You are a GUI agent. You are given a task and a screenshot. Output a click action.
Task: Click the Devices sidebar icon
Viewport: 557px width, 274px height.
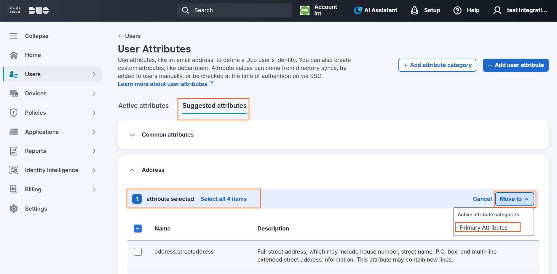click(14, 93)
